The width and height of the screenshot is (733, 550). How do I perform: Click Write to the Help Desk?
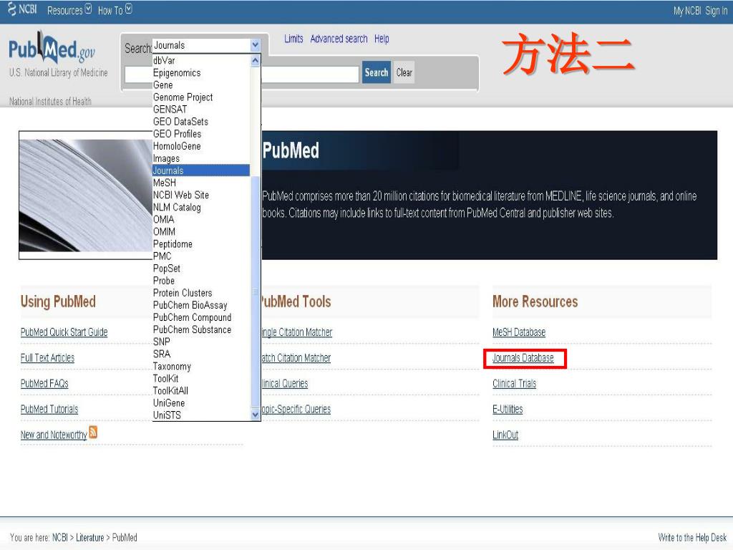(x=692, y=537)
